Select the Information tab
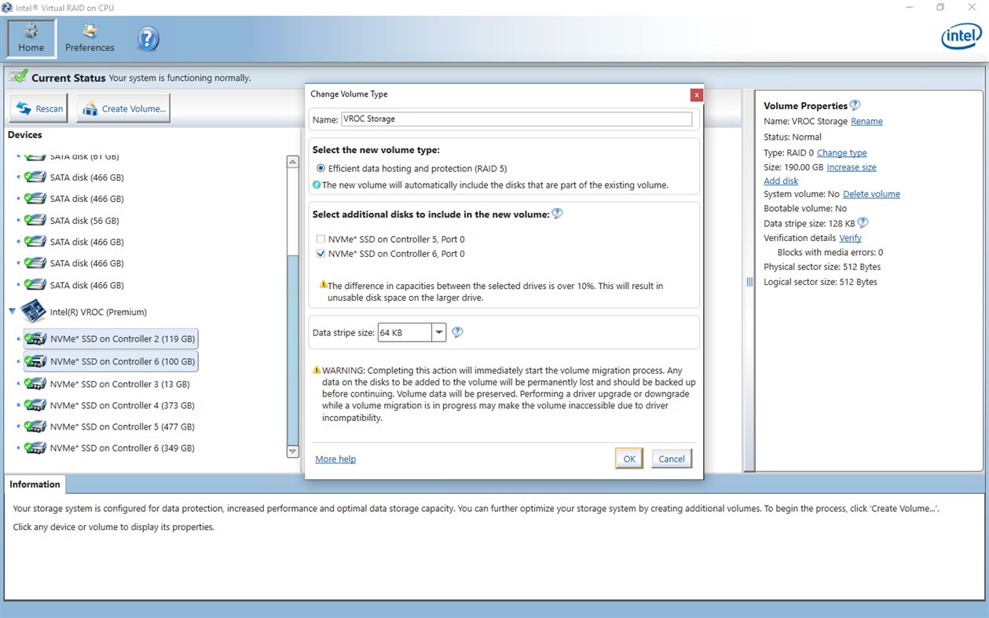 [35, 485]
